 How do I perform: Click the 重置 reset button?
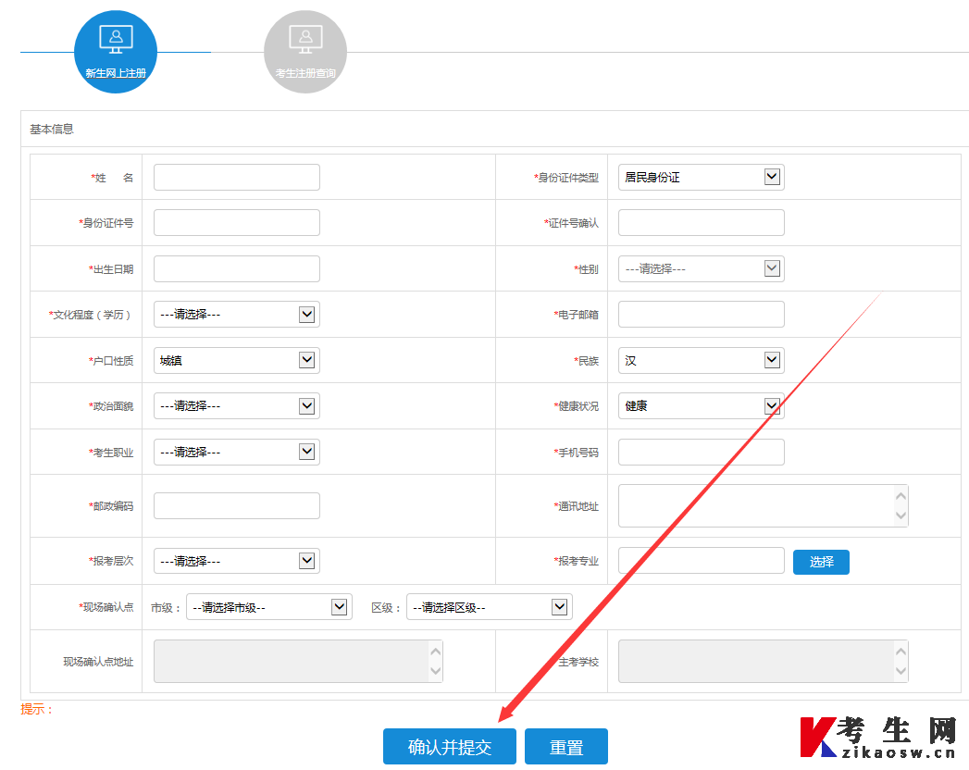tap(565, 747)
